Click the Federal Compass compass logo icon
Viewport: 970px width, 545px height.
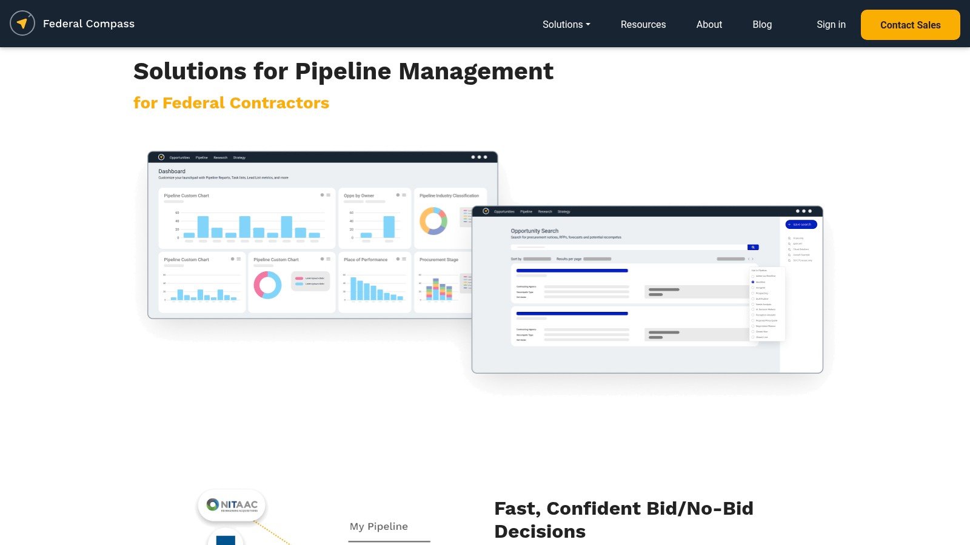[x=22, y=24]
